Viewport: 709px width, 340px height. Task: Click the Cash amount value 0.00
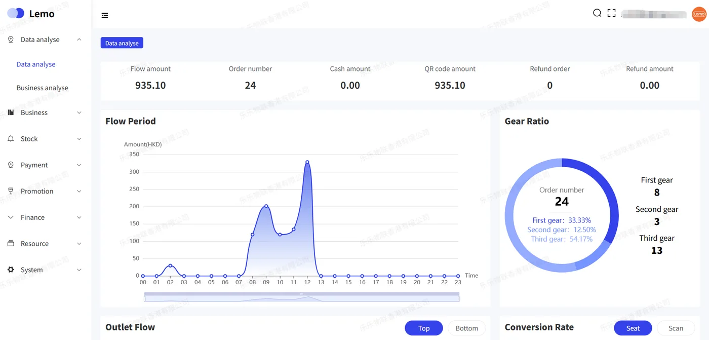(350, 85)
